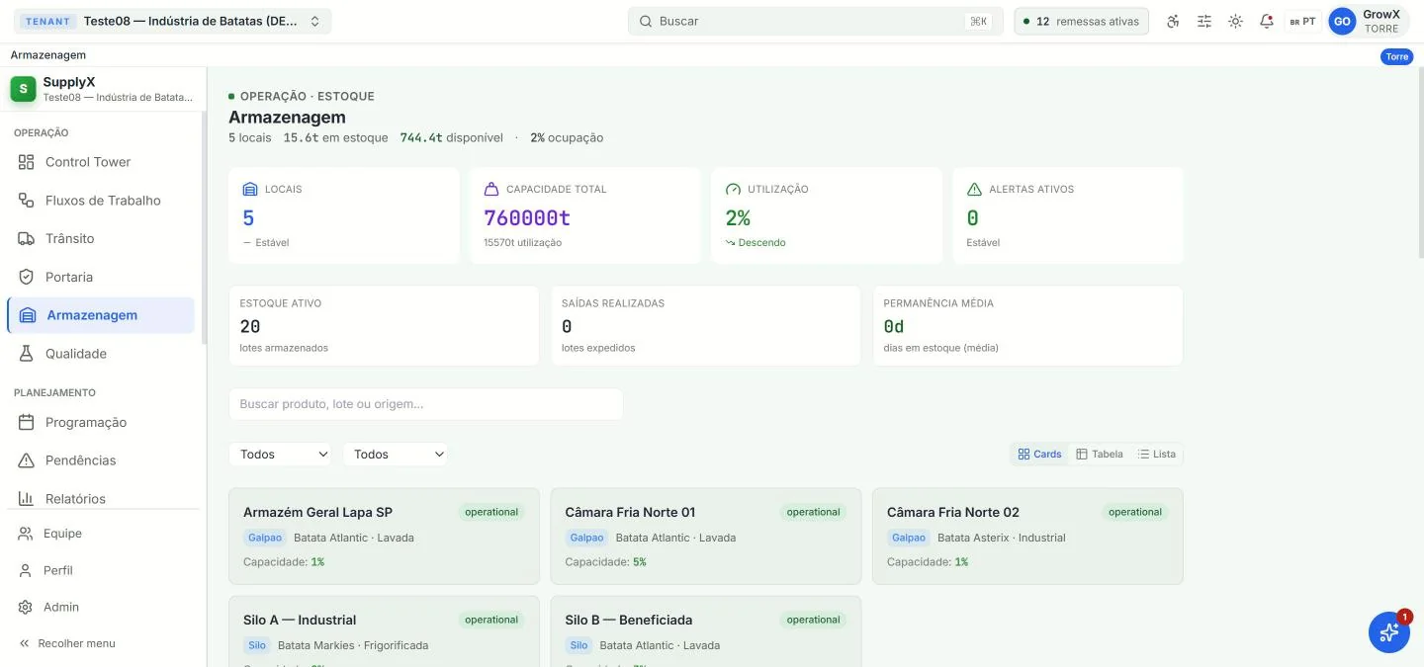
Task: Open Trânsito in the sidebar
Action: (101, 239)
